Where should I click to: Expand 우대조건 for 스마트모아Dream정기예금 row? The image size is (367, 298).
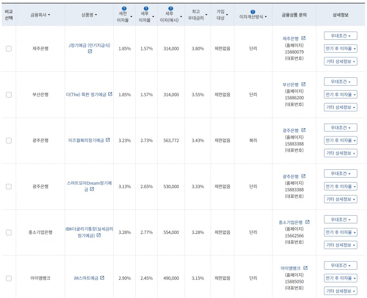(x=340, y=173)
